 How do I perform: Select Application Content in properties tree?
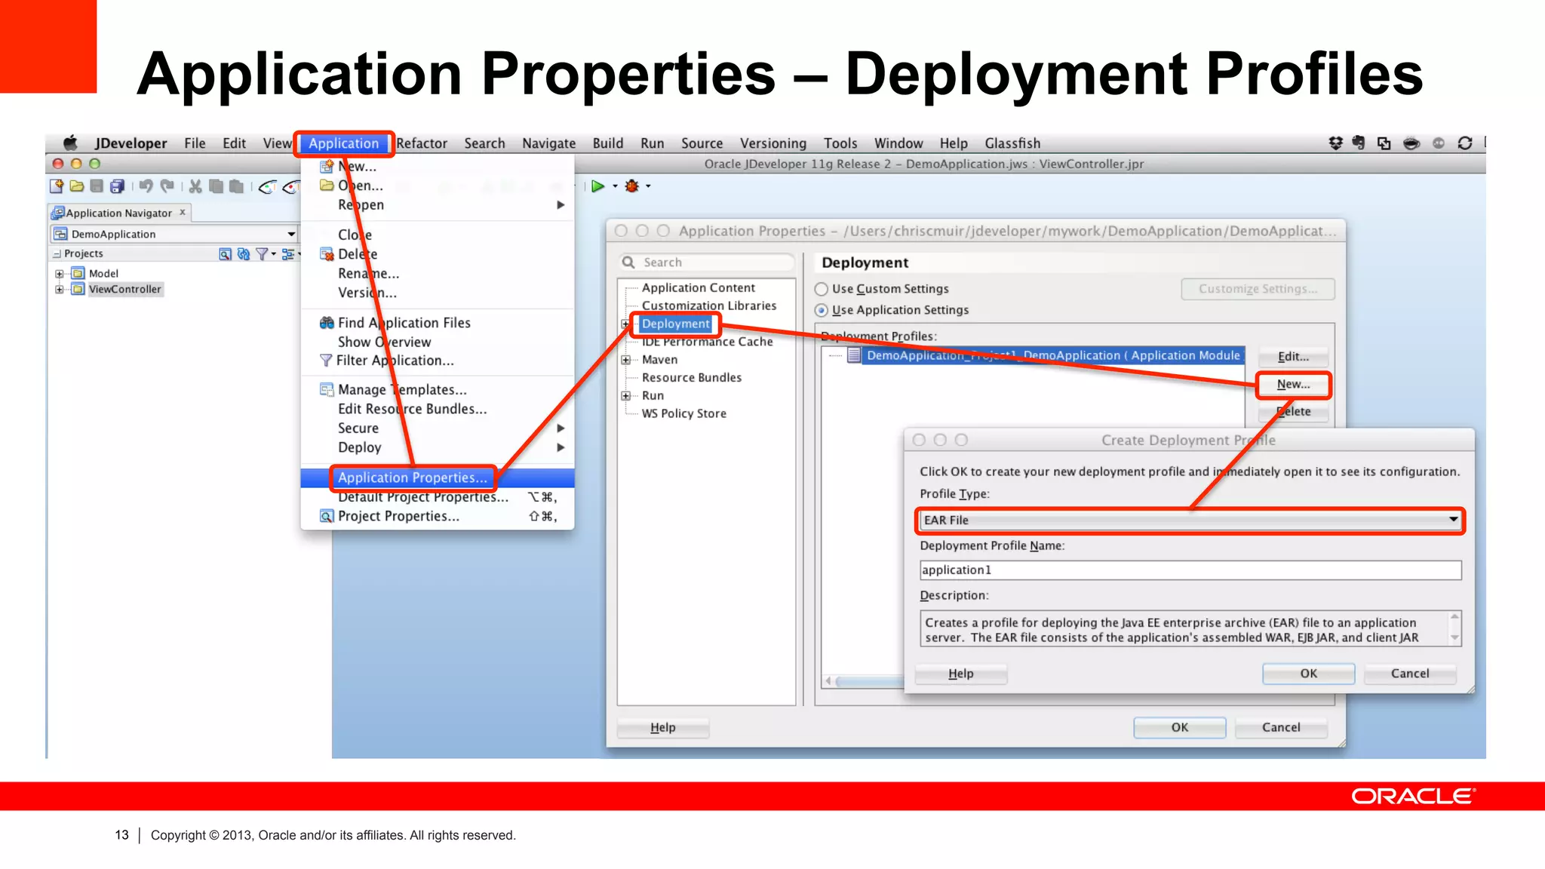699,288
